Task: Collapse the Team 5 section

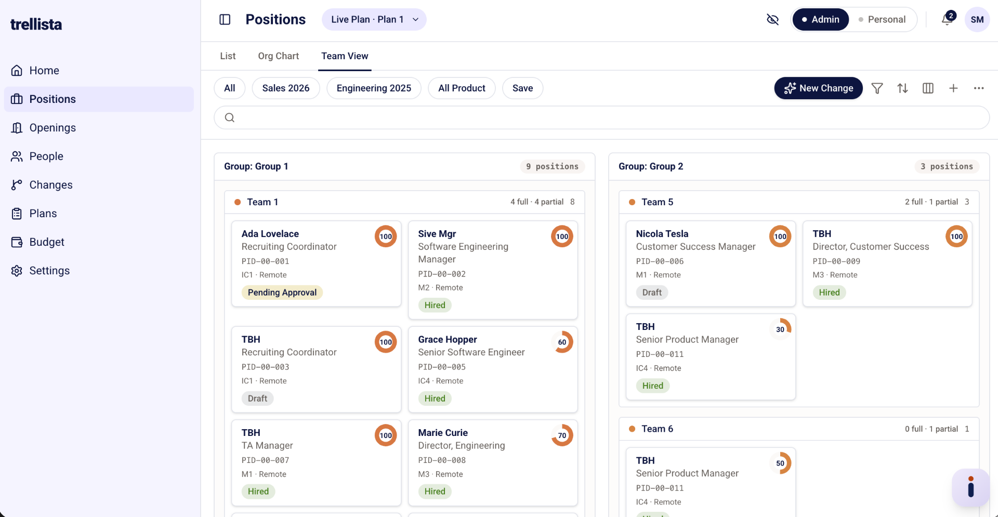Action: pos(799,202)
